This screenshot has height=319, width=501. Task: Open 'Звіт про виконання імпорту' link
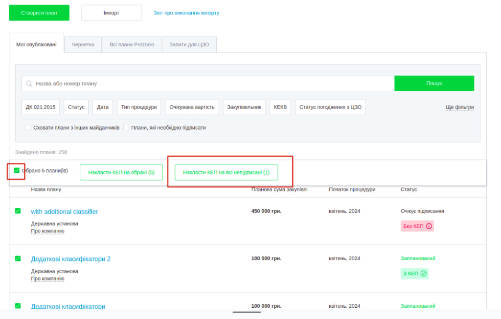pyautogui.click(x=186, y=13)
